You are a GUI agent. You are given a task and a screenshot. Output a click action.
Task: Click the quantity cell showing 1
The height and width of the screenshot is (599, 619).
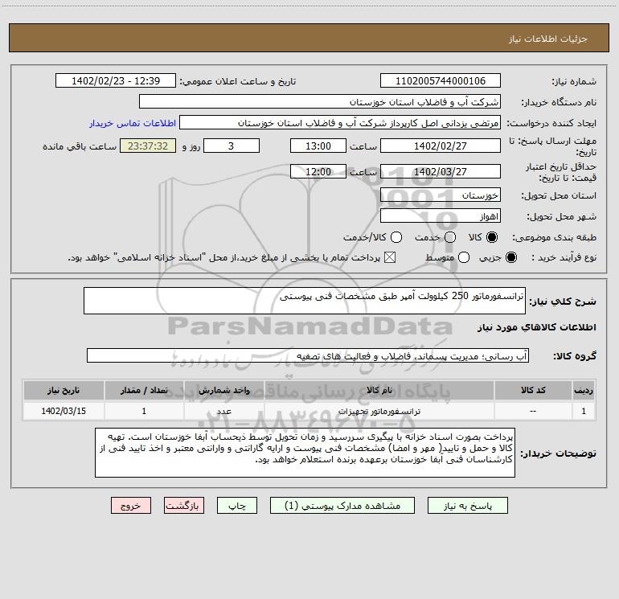(144, 411)
